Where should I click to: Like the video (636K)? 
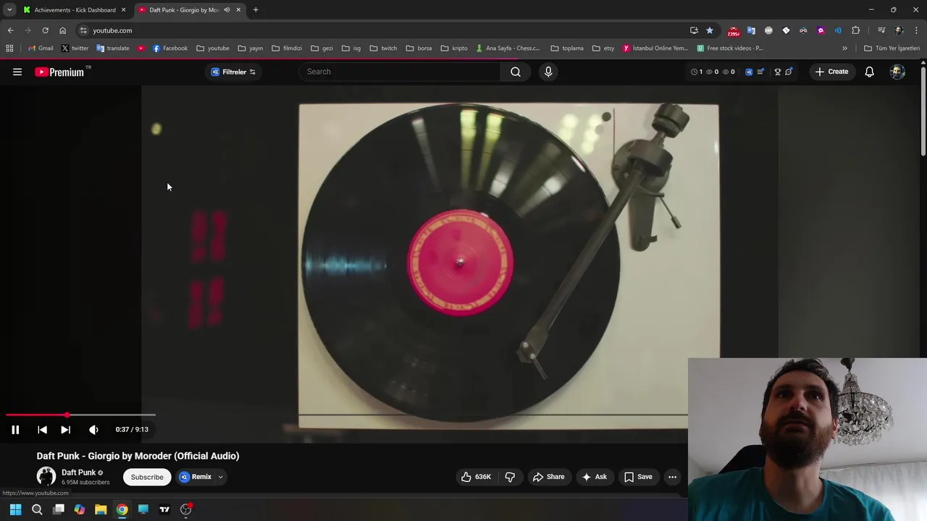476,477
